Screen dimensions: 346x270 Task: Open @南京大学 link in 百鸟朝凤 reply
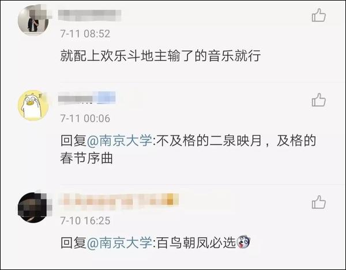pyautogui.click(x=119, y=243)
